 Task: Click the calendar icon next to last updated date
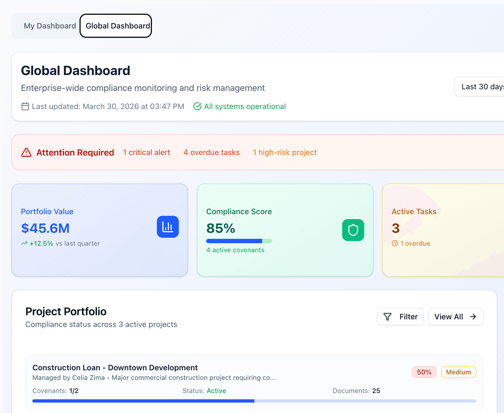click(x=25, y=106)
